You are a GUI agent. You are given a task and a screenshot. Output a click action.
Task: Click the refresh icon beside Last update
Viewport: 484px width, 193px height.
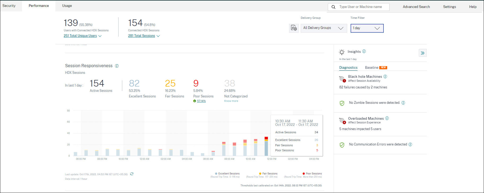tap(132, 174)
